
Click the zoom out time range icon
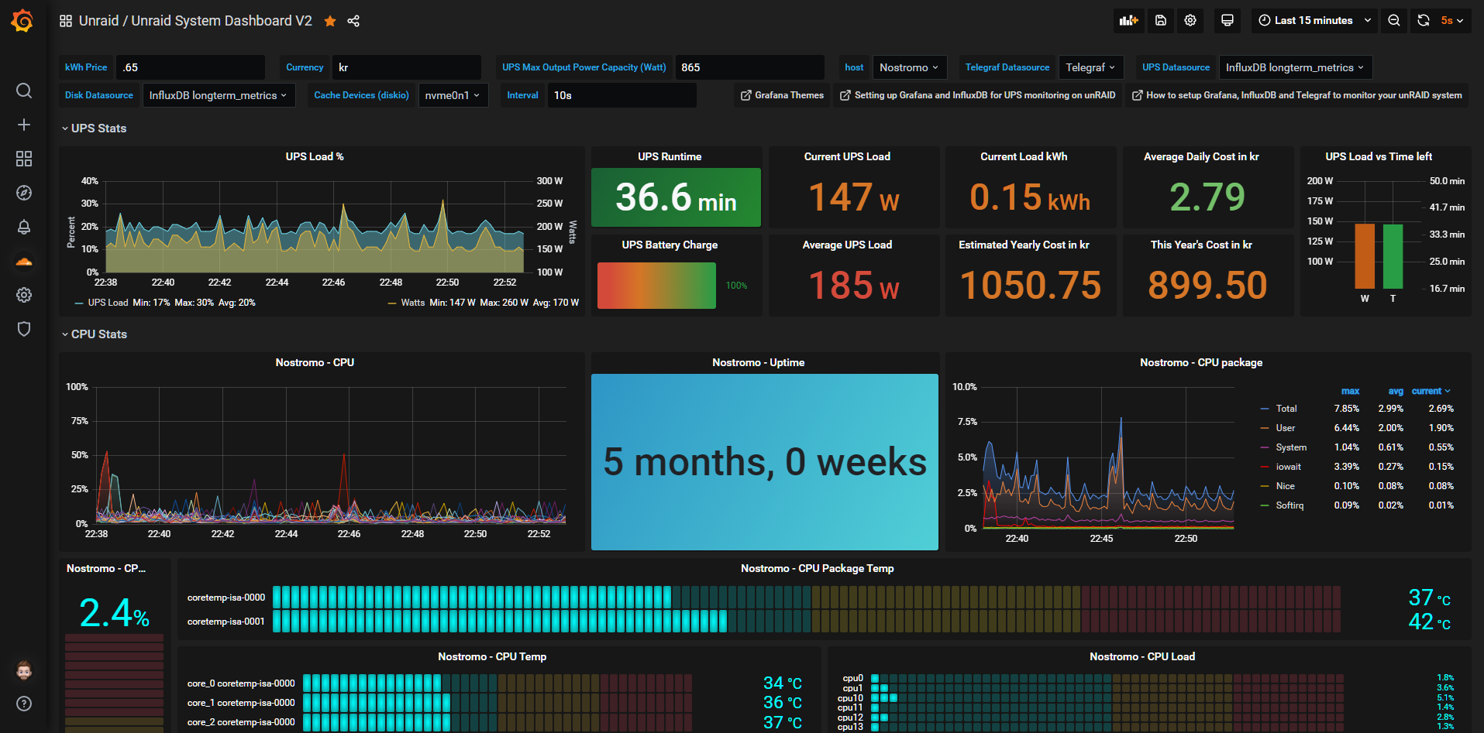pyautogui.click(x=1394, y=21)
